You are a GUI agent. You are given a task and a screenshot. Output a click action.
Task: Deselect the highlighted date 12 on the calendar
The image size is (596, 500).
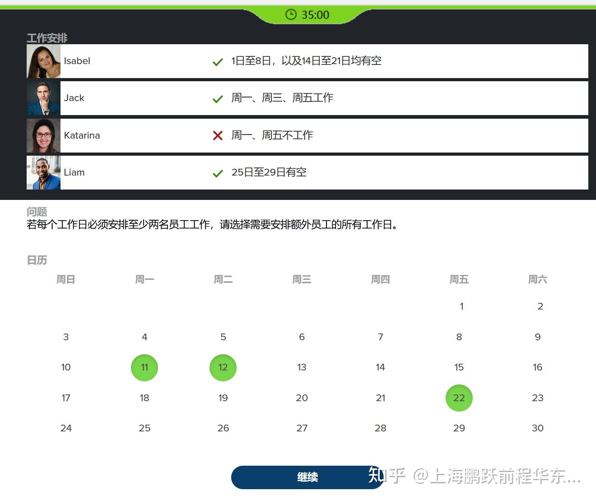223,367
